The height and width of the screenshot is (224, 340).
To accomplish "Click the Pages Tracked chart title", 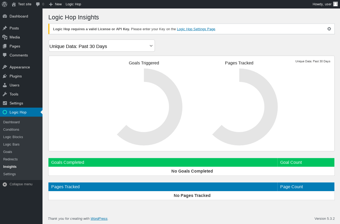I will (239, 63).
